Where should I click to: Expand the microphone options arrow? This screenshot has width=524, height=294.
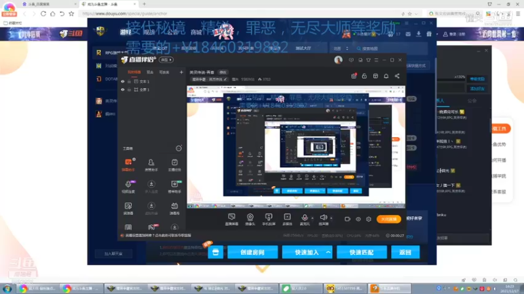pos(312,218)
